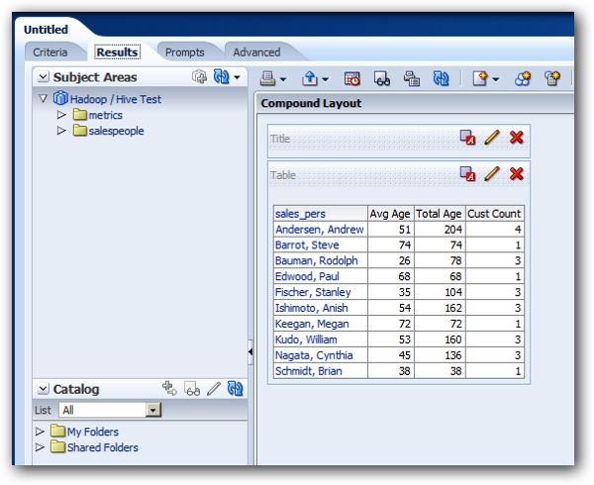Collapse the Subject Areas panel
This screenshot has width=594, height=485.
pyautogui.click(x=44, y=77)
